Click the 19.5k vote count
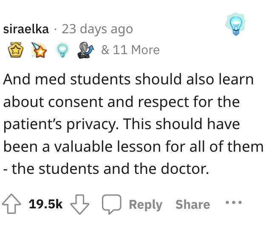 45,204
